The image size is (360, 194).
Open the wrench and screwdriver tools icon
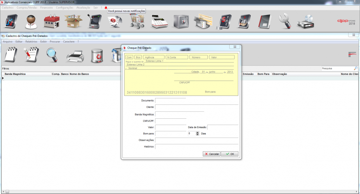[x=285, y=22]
